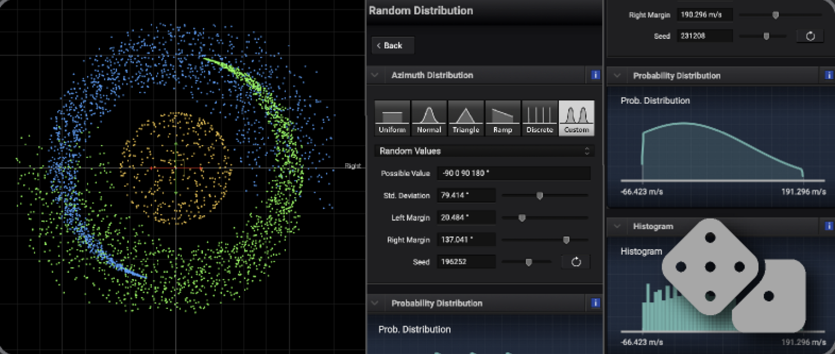Click the Possible Value input field

click(514, 174)
